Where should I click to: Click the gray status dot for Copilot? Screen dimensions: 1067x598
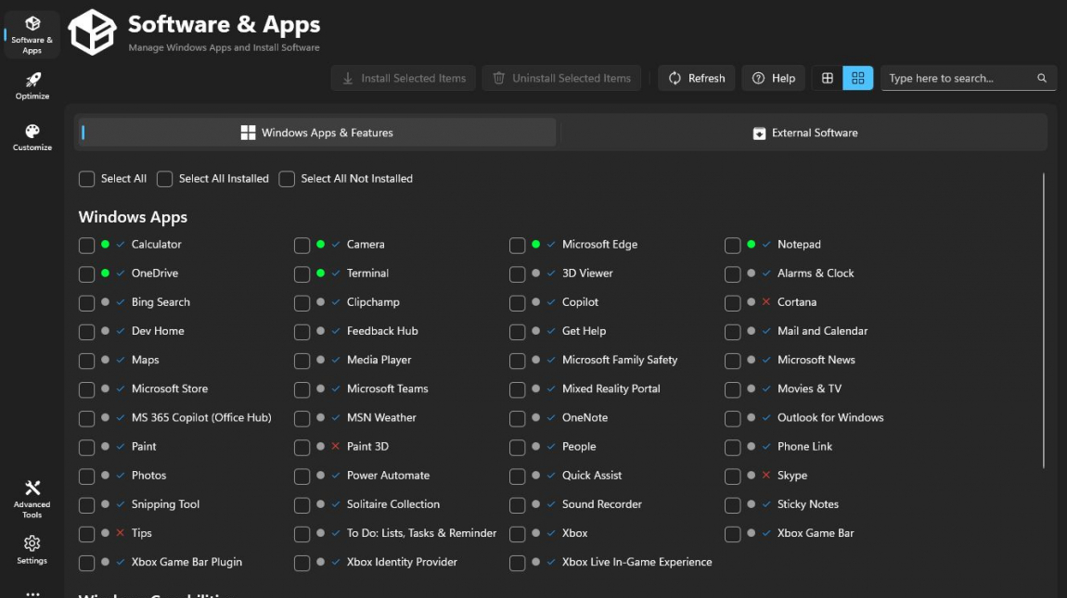click(x=535, y=302)
